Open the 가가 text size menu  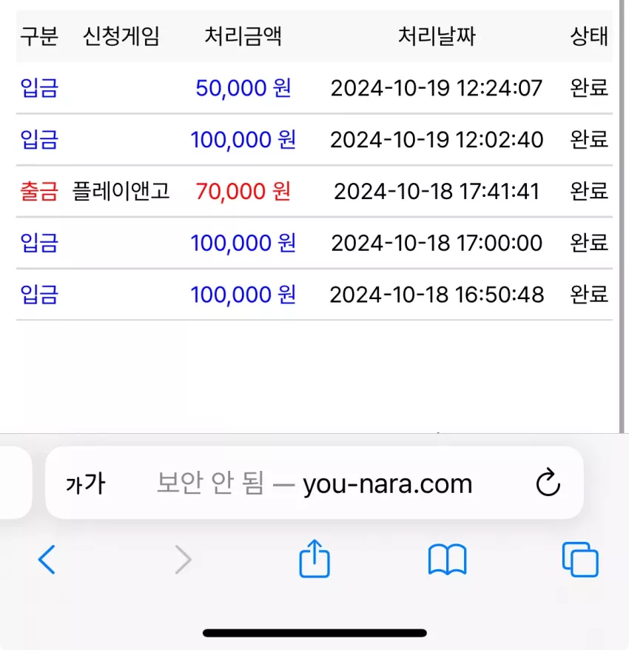[86, 483]
